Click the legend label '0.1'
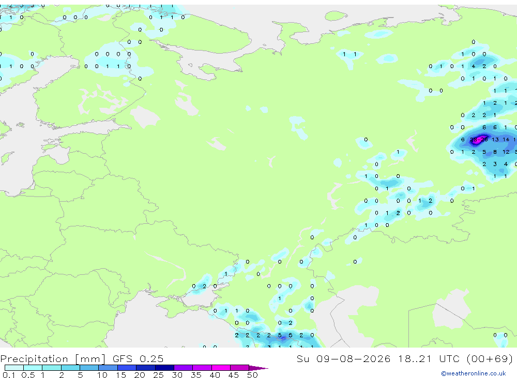The height and width of the screenshot is (378, 517). pos(9,375)
